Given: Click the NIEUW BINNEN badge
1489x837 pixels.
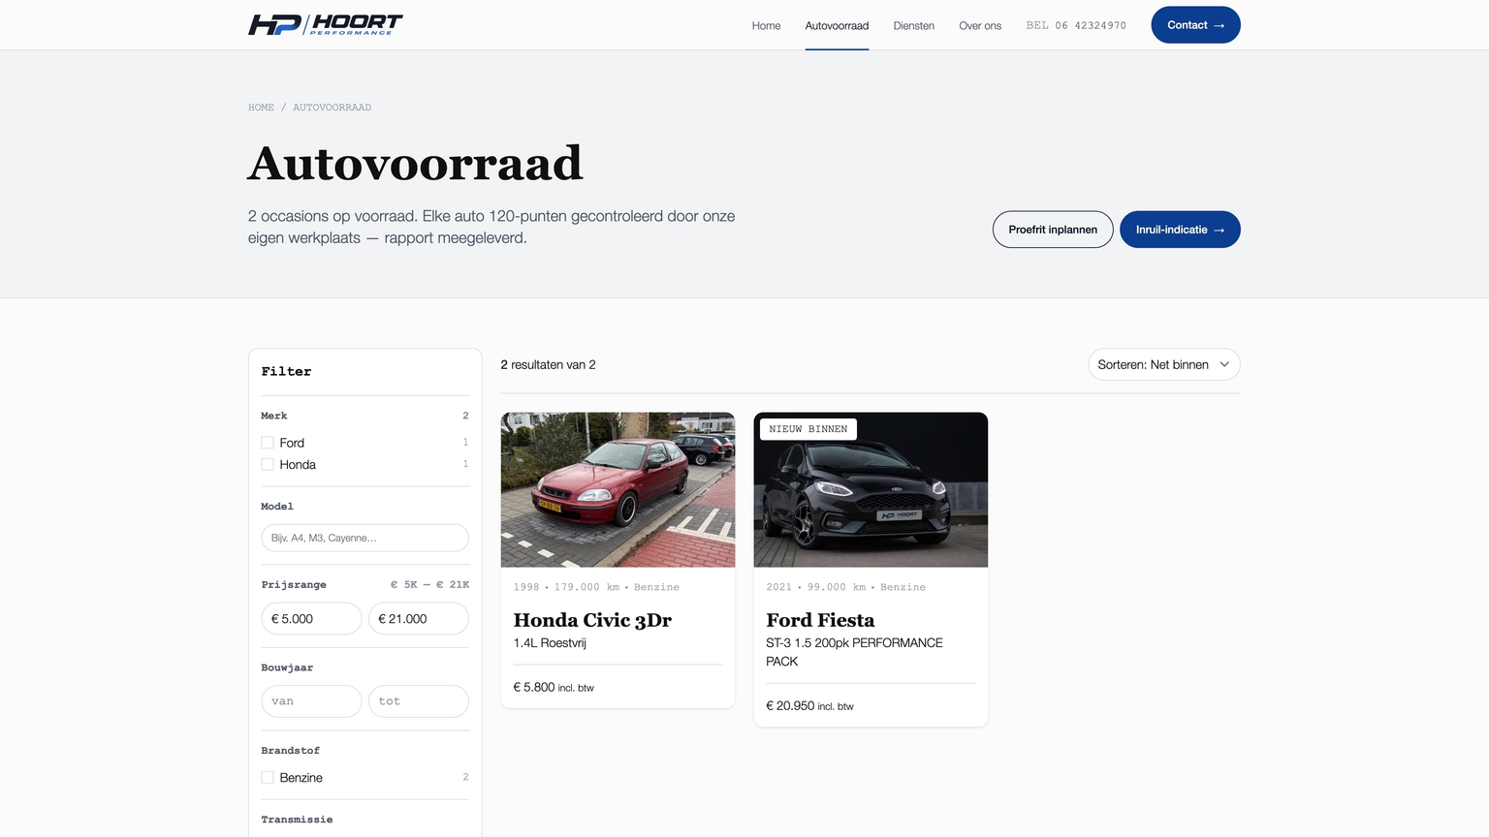Looking at the screenshot, I should tap(808, 429).
